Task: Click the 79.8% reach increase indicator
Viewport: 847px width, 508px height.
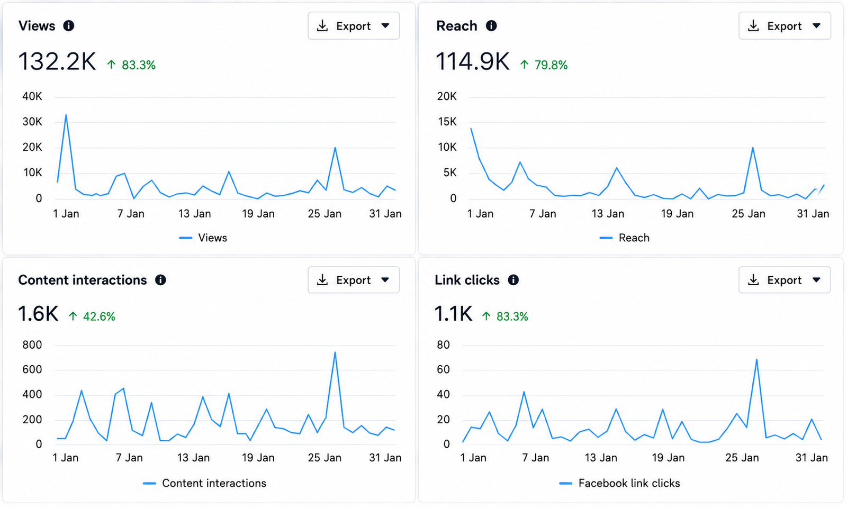Action: [x=544, y=65]
